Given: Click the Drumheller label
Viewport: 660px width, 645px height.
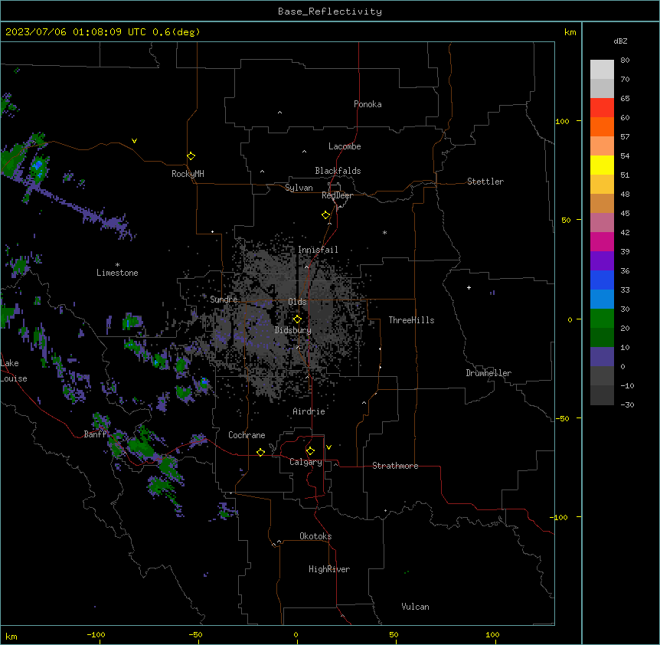Looking at the screenshot, I should (x=488, y=373).
